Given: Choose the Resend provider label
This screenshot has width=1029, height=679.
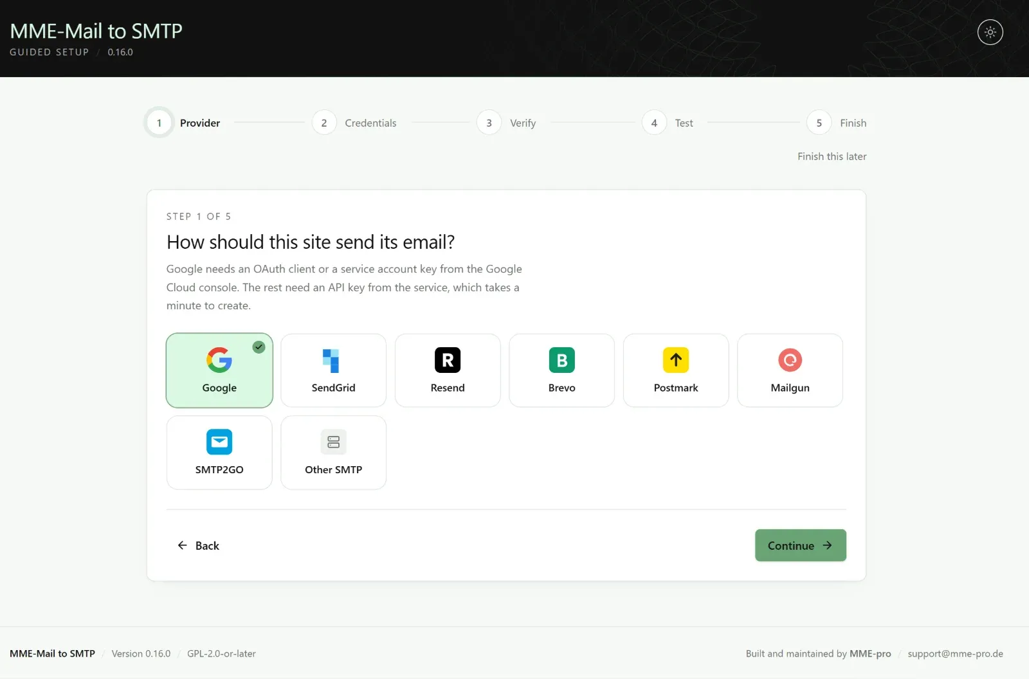Looking at the screenshot, I should point(448,388).
